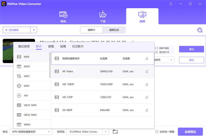
Task: Open the output folder icon
Action: click(x=115, y=132)
